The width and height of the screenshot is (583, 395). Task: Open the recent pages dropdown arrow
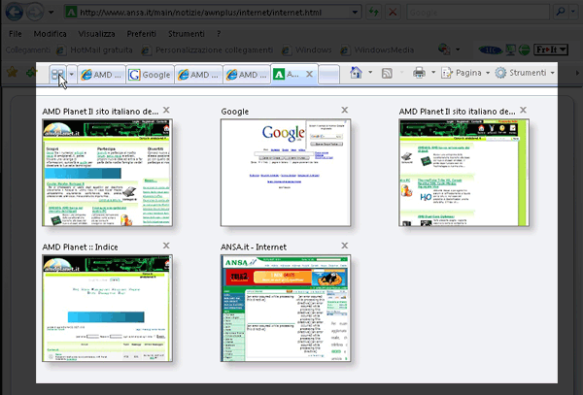coord(51,13)
